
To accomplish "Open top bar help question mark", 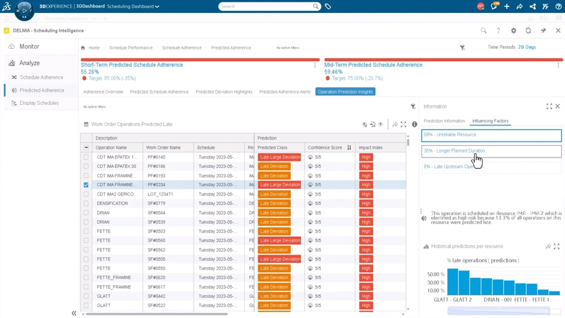I will (558, 6).
